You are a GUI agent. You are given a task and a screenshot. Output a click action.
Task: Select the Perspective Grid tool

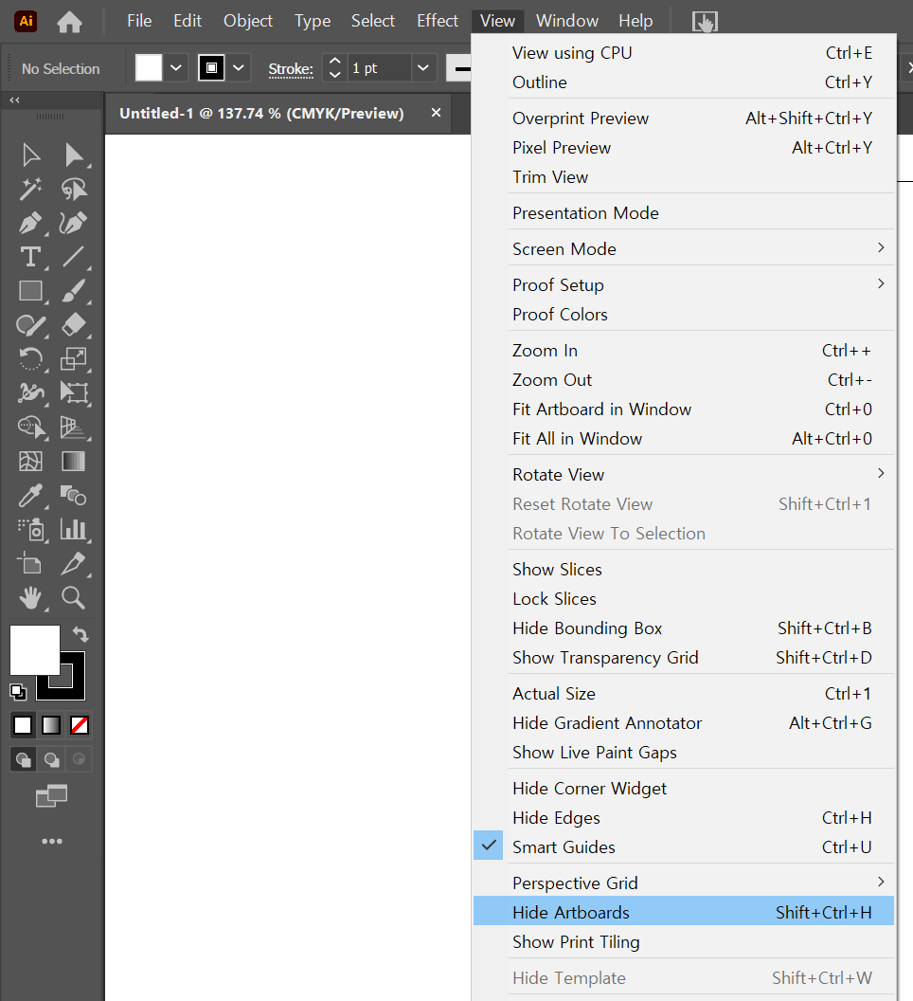click(x=73, y=427)
